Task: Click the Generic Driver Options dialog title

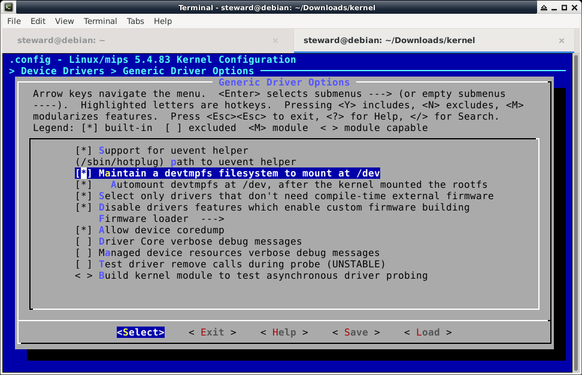Action: [x=284, y=83]
